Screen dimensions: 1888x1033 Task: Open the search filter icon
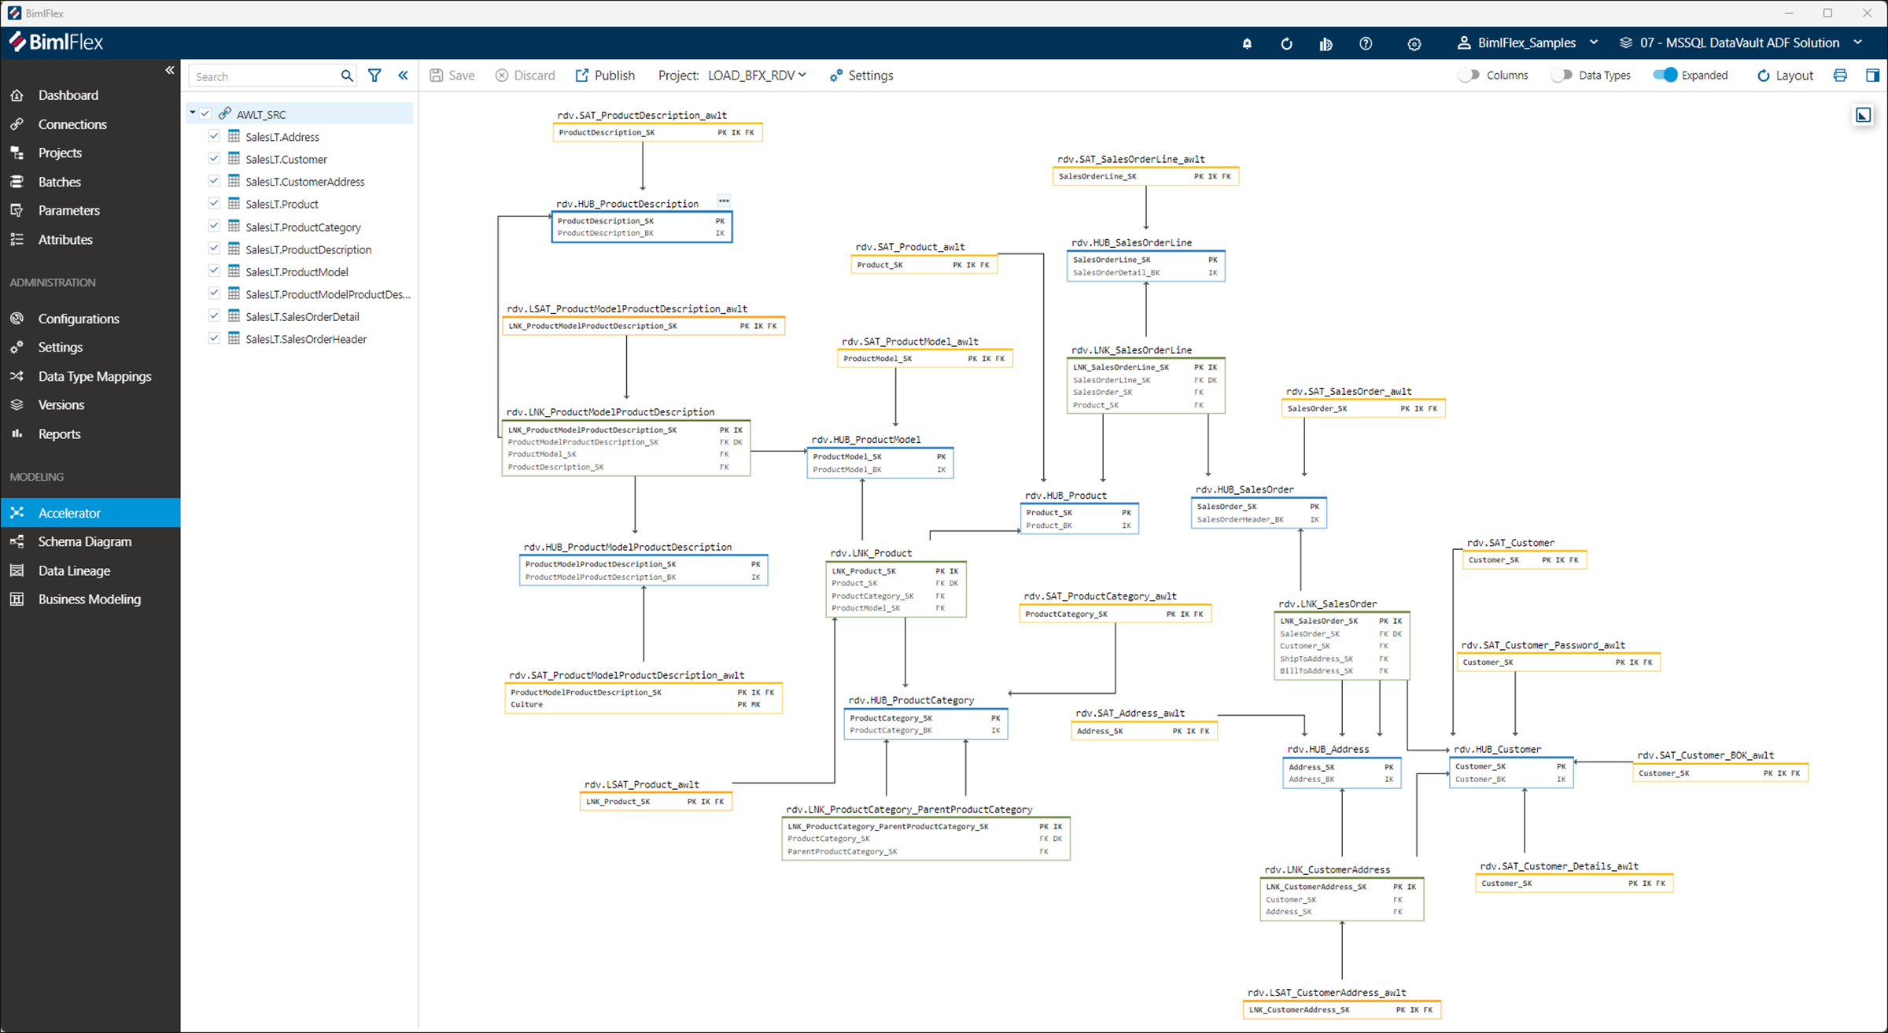tap(374, 75)
